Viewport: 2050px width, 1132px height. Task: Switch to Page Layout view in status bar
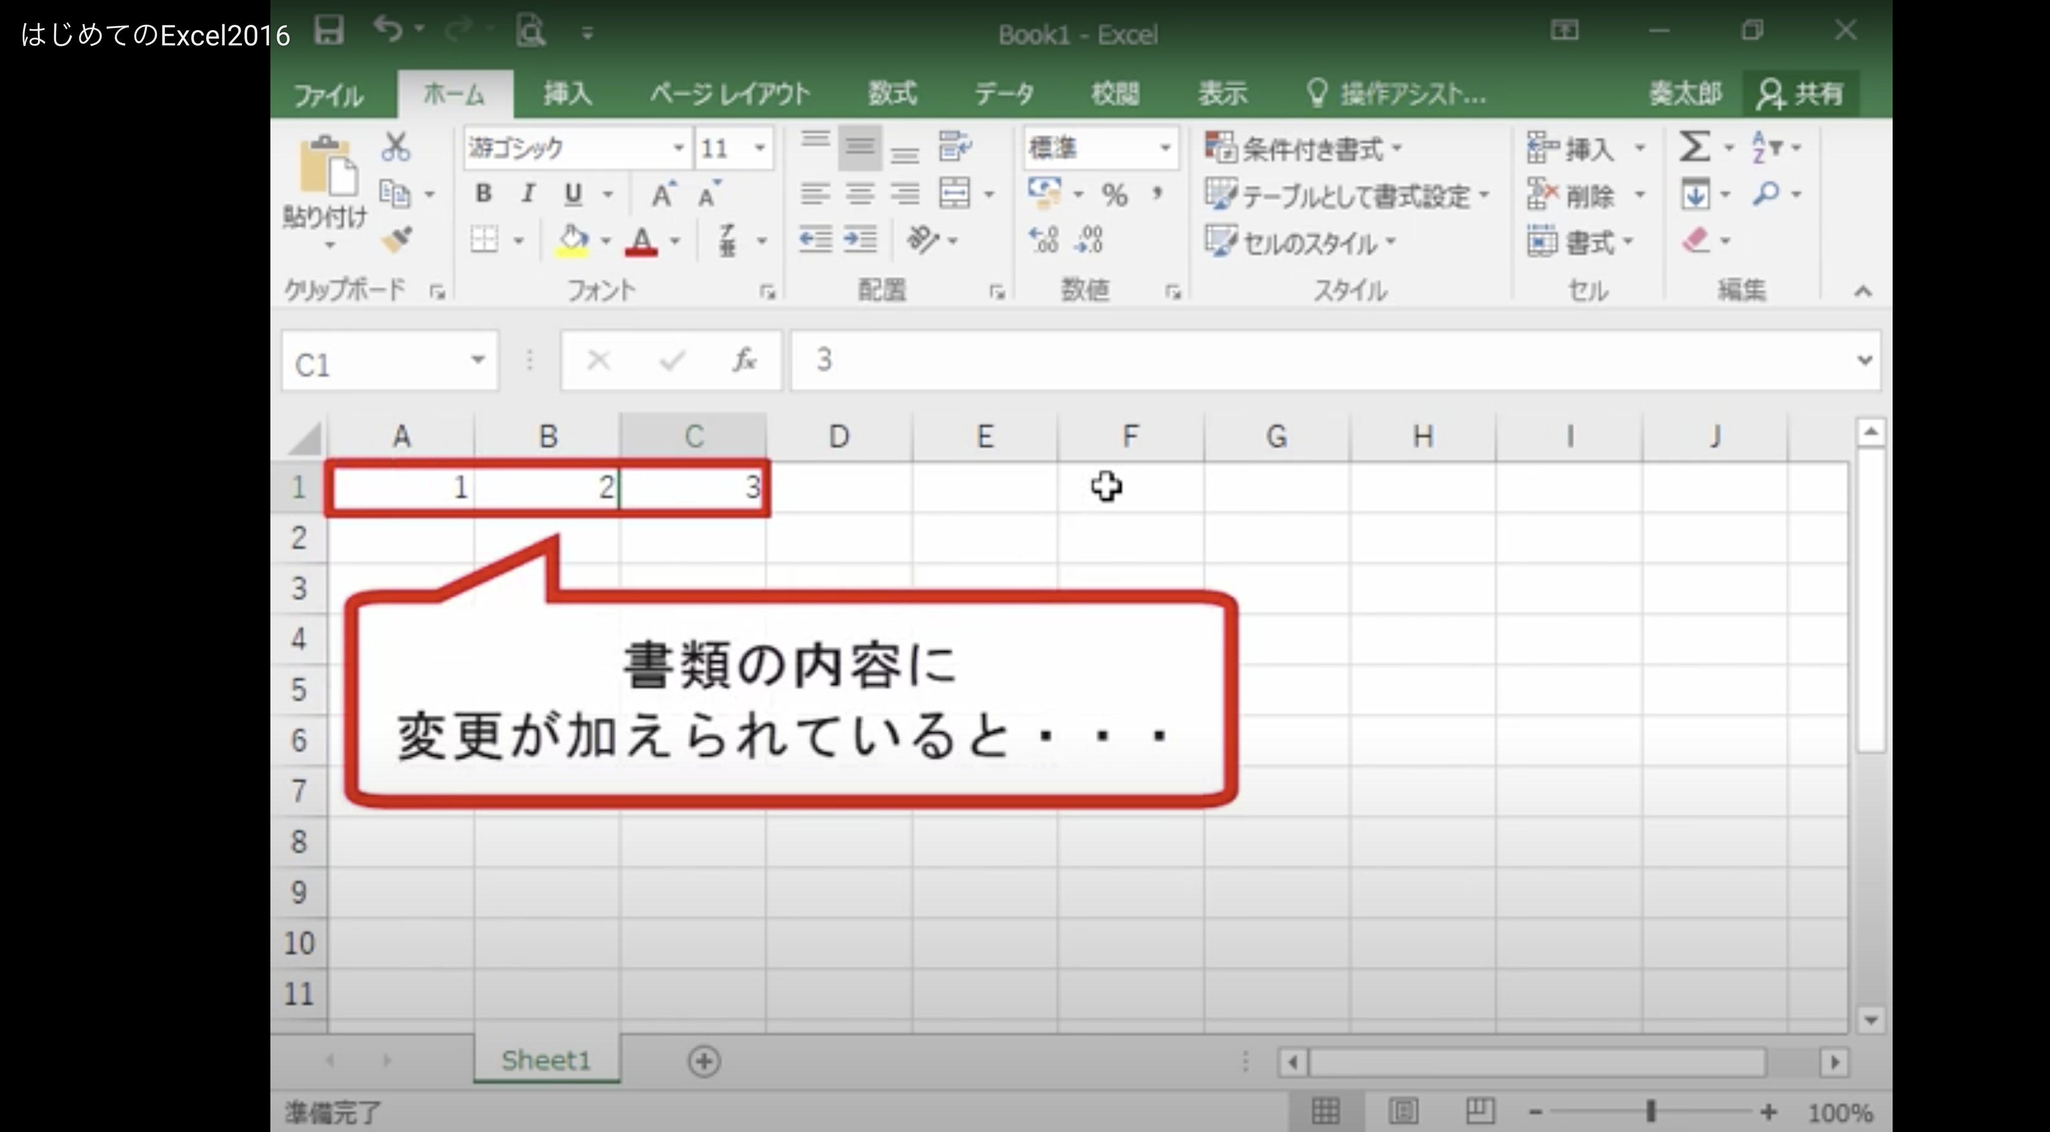[x=1403, y=1110]
